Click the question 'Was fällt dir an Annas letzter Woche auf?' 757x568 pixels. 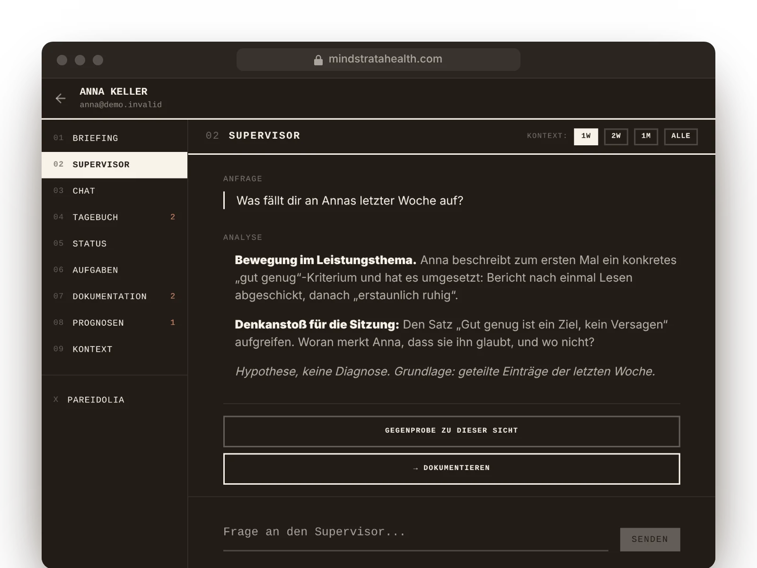(350, 201)
